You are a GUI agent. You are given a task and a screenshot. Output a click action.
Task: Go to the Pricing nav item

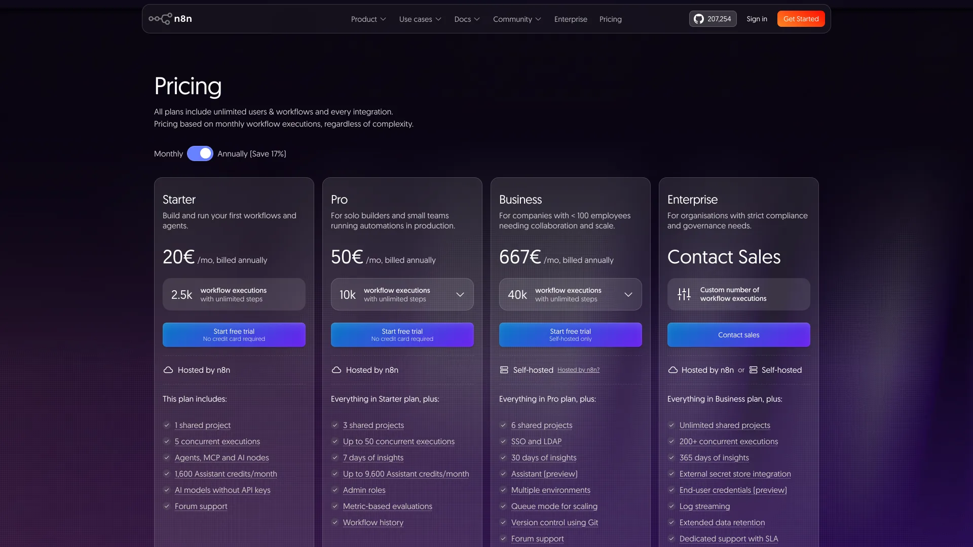tap(611, 19)
